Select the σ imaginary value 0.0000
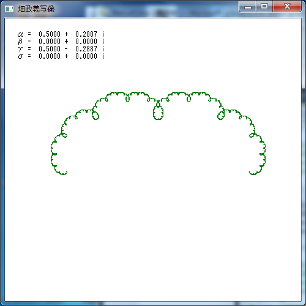This screenshot has height=306, width=306. 86,56
